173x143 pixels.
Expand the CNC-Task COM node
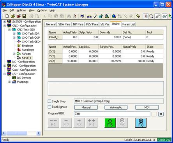tap(14, 38)
